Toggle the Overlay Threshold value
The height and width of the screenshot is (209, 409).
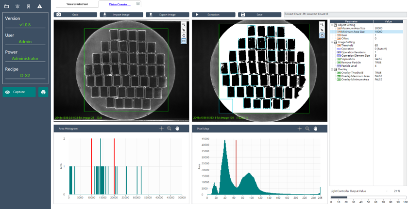pos(378,73)
